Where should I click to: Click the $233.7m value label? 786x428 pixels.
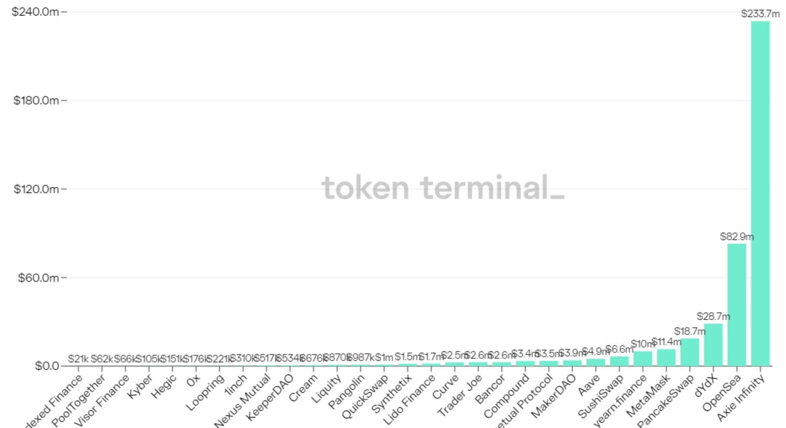[x=760, y=14]
